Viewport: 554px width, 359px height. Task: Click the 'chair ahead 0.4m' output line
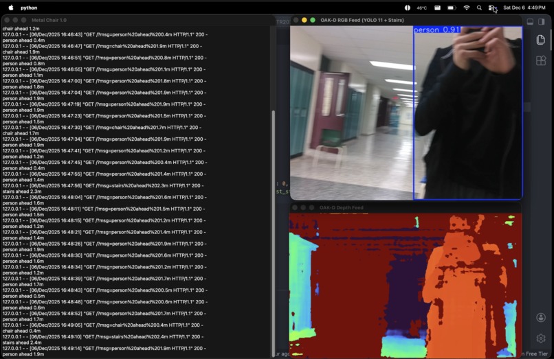[21, 331]
